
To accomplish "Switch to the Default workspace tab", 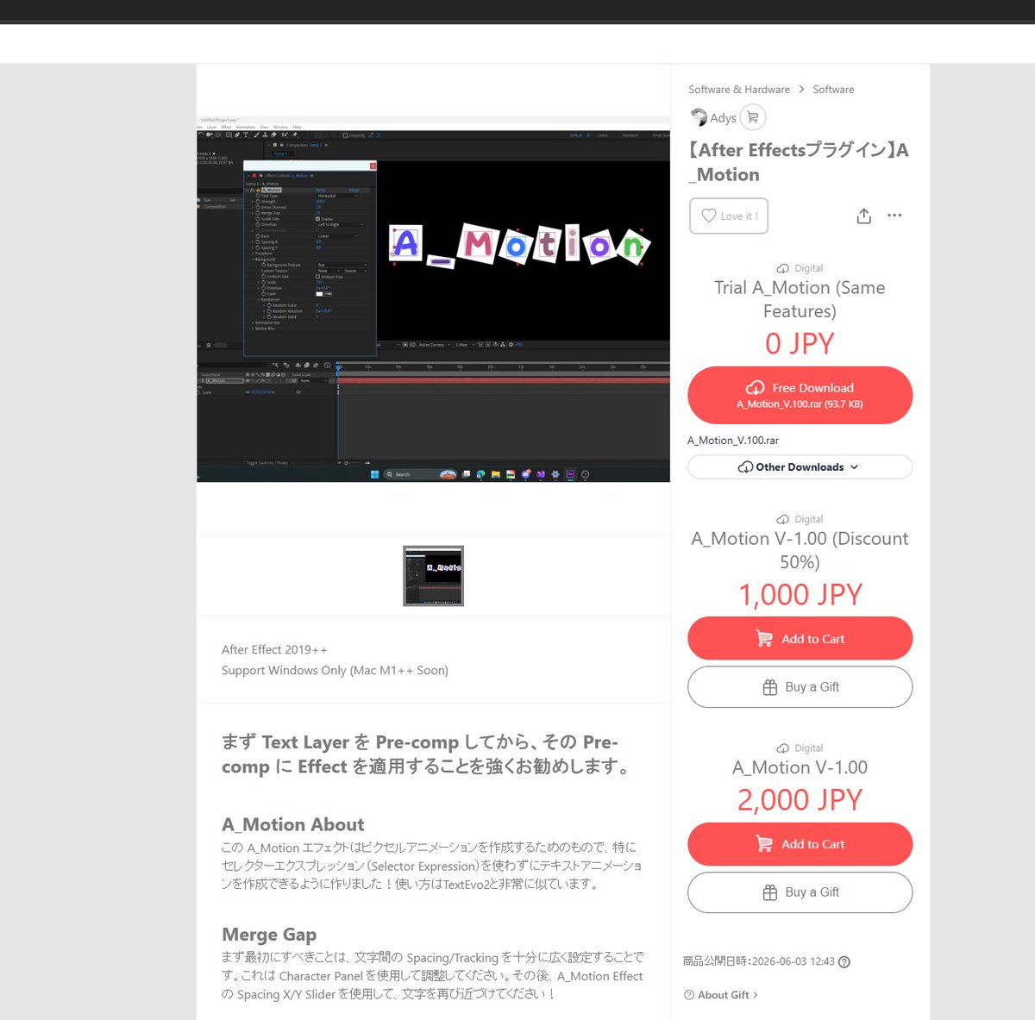I will pos(575,135).
